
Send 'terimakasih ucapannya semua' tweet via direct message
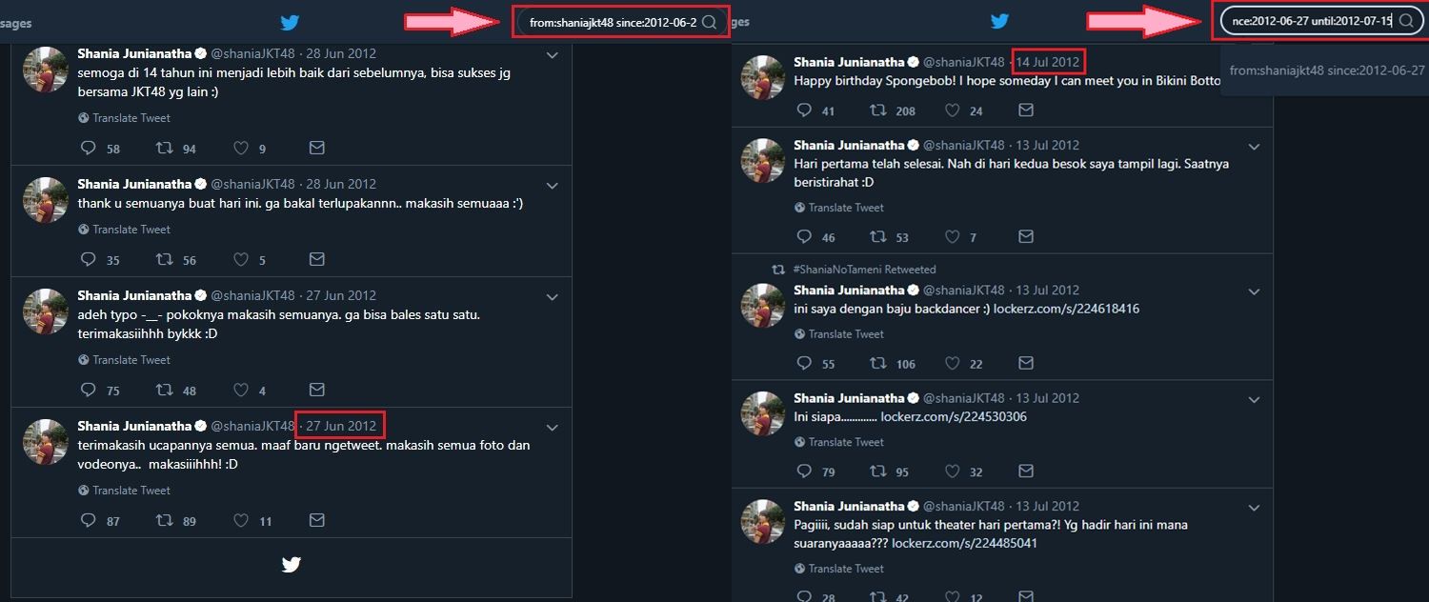pos(317,521)
